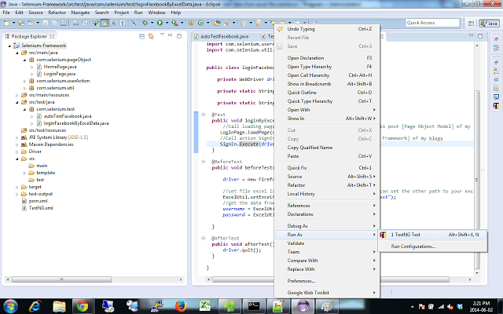This screenshot has height=314, width=503.
Task: Open Package Explorer view menu triangle
Action: point(162,35)
